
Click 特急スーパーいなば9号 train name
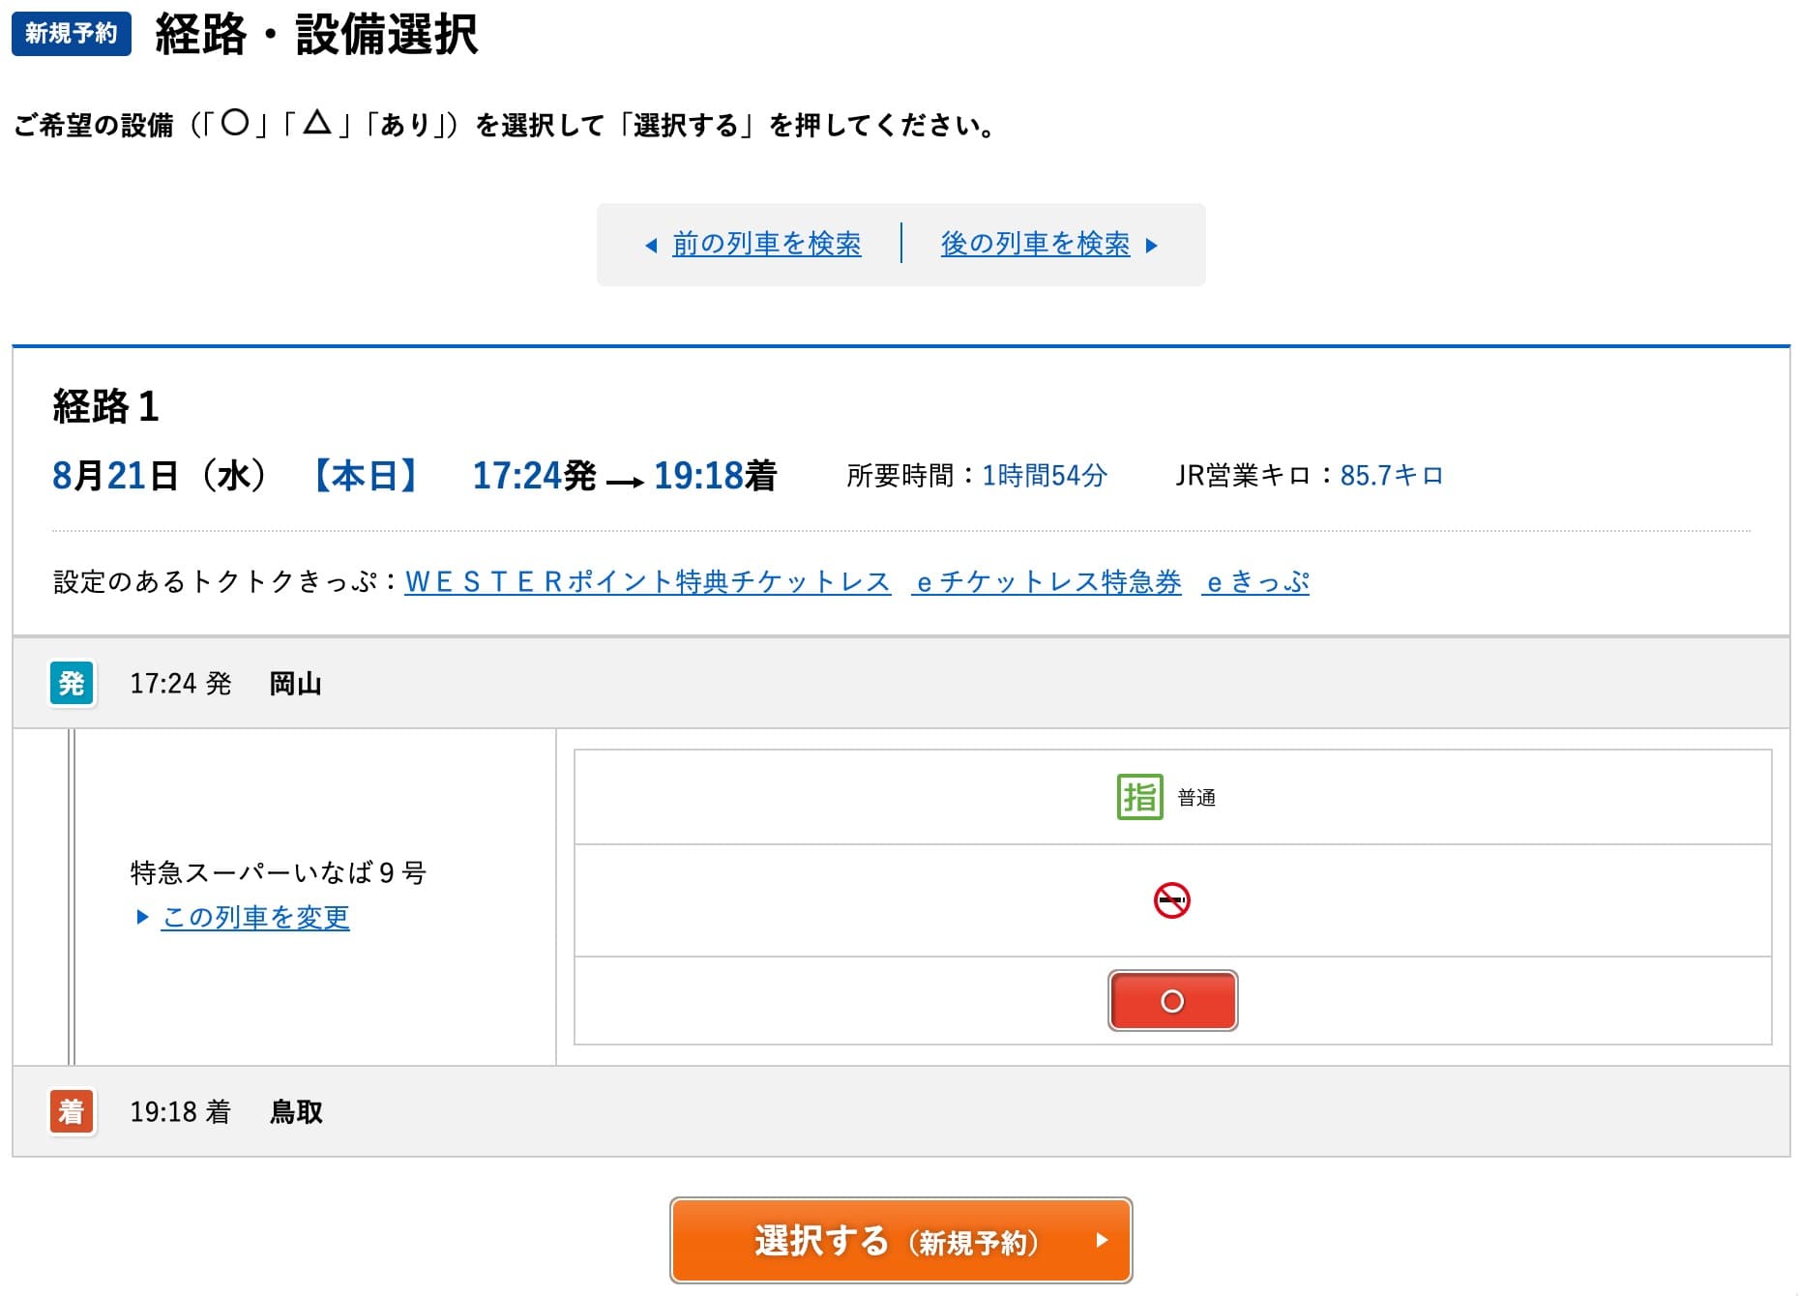coord(279,872)
